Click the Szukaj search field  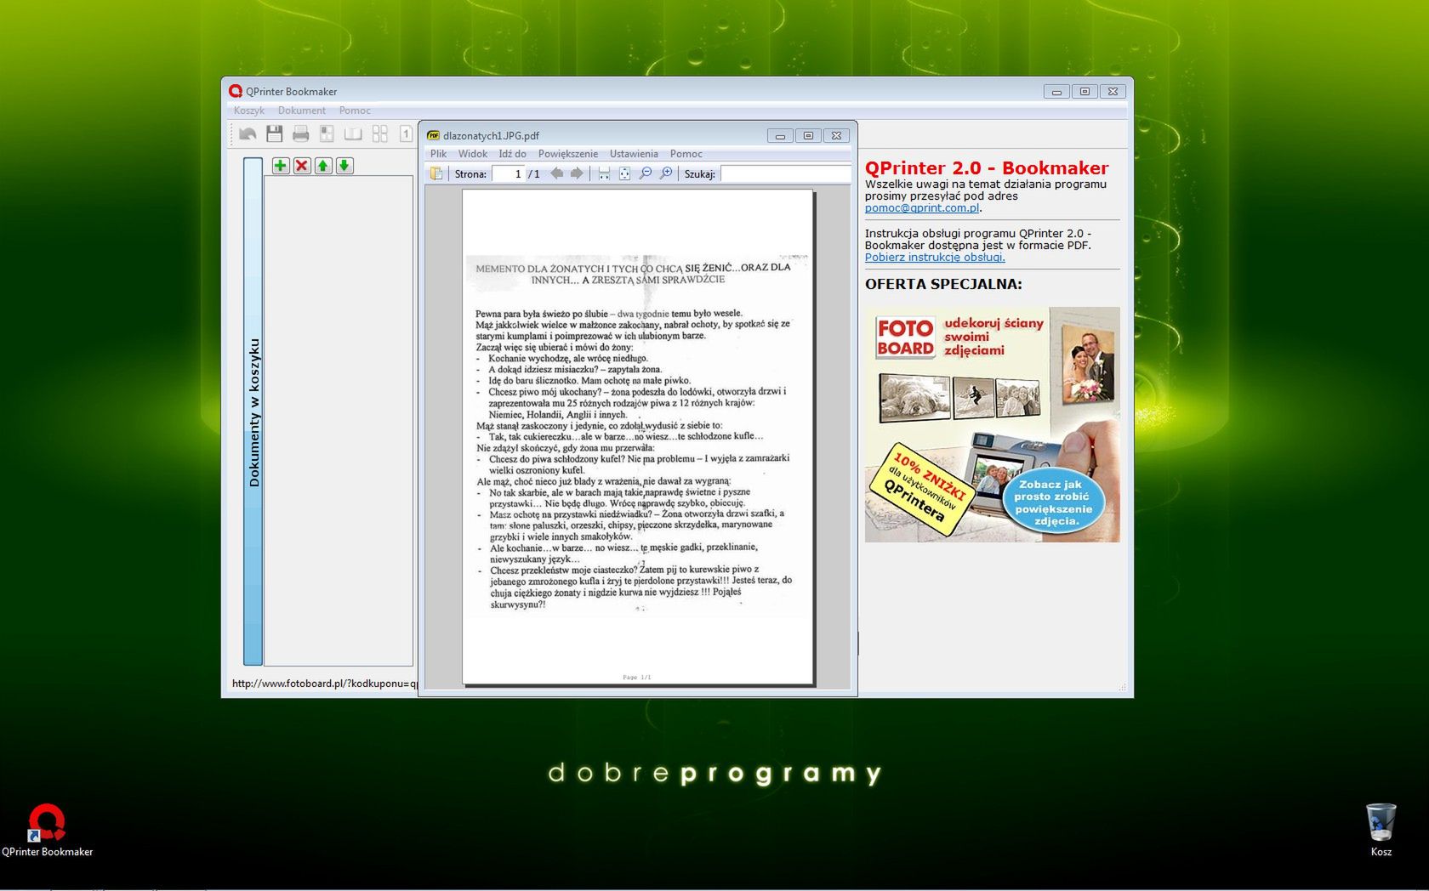click(785, 173)
